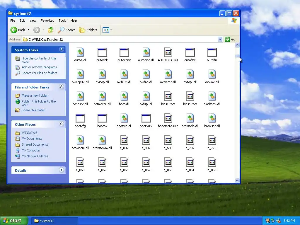Select the autofmt application icon
Screen dimensions: 300x225
pos(190,52)
